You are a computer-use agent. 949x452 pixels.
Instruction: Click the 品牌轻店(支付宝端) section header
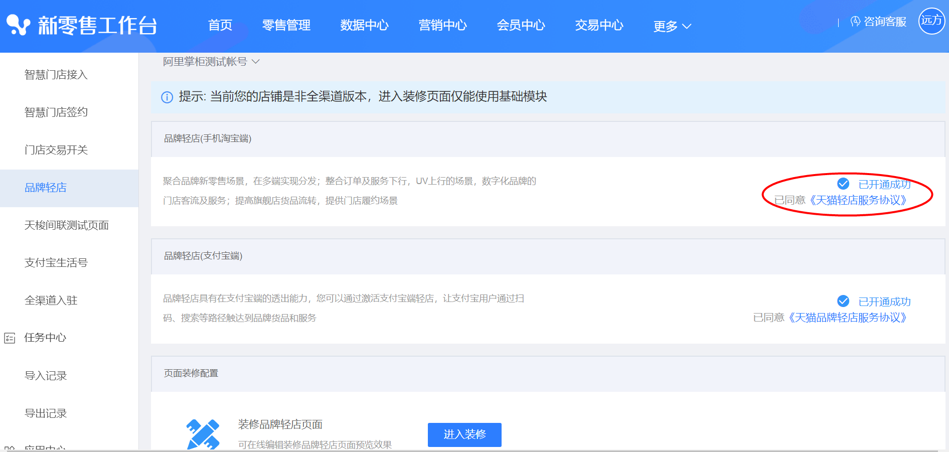(x=548, y=256)
